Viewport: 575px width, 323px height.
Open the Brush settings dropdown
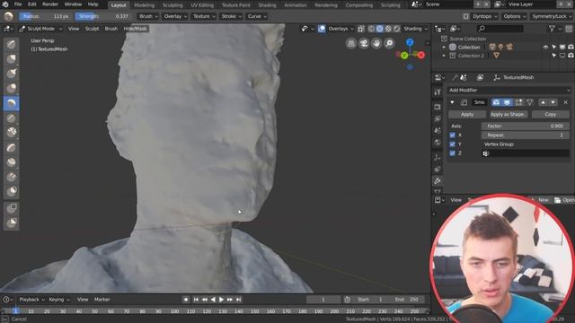click(x=148, y=16)
